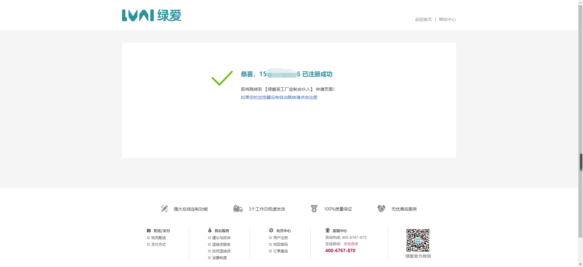Go to 返回首页 in header

click(x=423, y=19)
